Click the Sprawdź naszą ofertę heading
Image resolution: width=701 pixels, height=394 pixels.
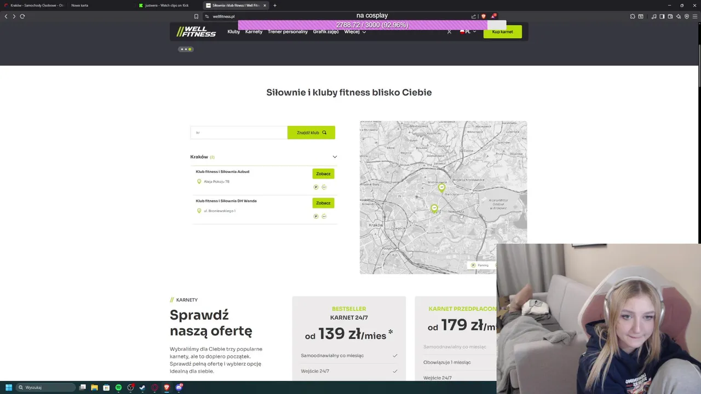click(x=211, y=323)
